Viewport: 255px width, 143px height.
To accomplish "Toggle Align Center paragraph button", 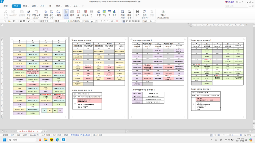I will tap(130, 21).
